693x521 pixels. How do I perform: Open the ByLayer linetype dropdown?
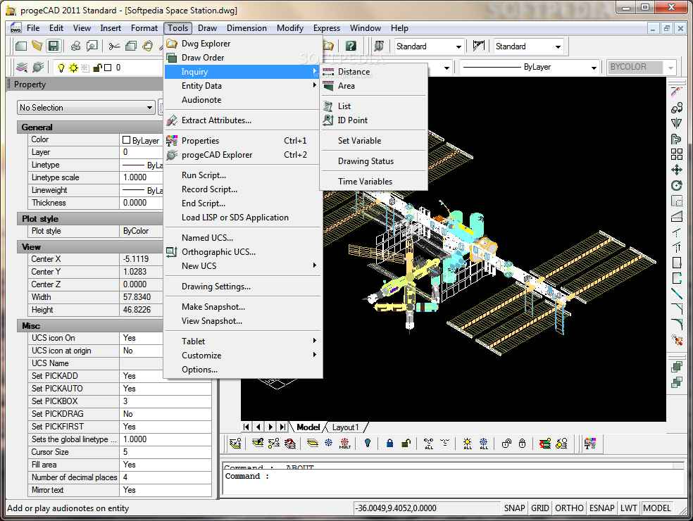coord(528,68)
